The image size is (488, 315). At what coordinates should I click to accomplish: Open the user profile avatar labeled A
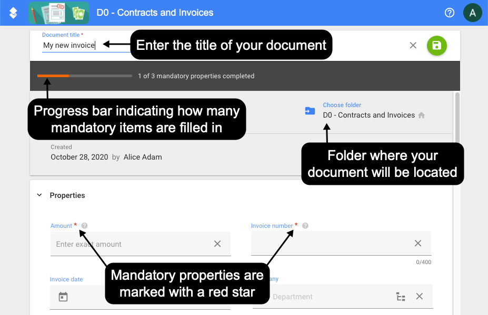[472, 12]
